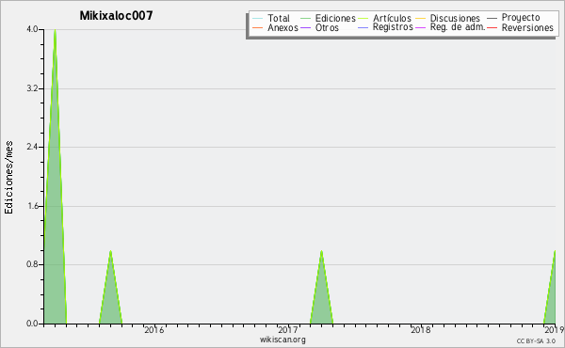The width and height of the screenshot is (565, 348).
Task: Click the y-axis title Ediciones/mes
Action: 8,178
